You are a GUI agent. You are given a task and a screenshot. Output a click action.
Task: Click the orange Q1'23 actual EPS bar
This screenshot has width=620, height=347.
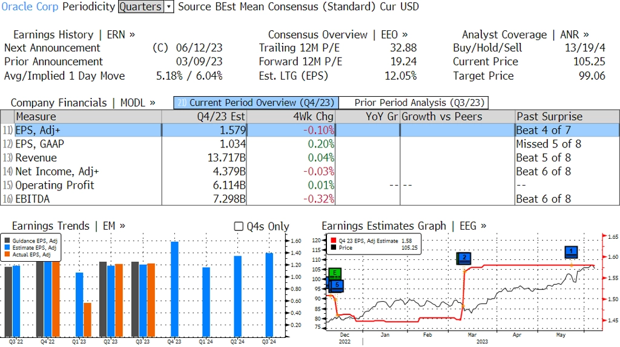click(x=87, y=320)
